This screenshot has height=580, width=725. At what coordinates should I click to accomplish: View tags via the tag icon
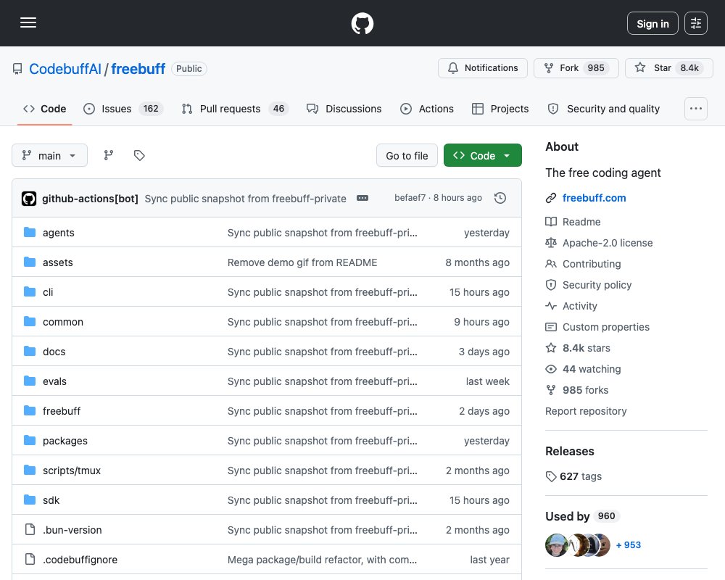pyautogui.click(x=139, y=155)
